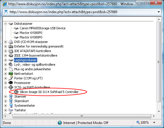Open the zoom level dropdown arrow
The image size is (164, 128).
(x=154, y=123)
